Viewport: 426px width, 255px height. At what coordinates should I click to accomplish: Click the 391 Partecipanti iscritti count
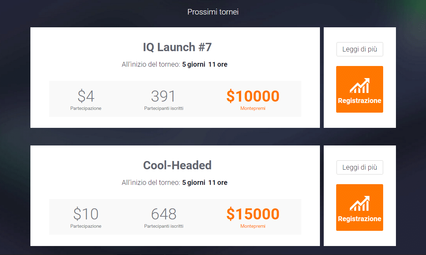pyautogui.click(x=164, y=96)
